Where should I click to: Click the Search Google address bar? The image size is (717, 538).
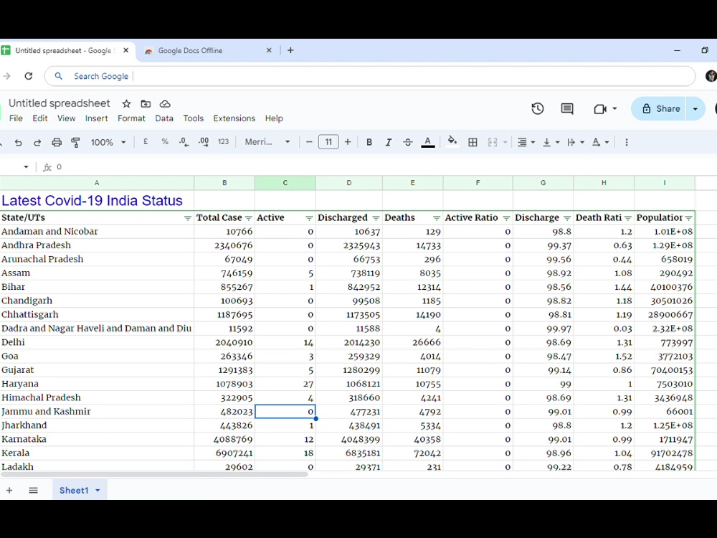369,77
